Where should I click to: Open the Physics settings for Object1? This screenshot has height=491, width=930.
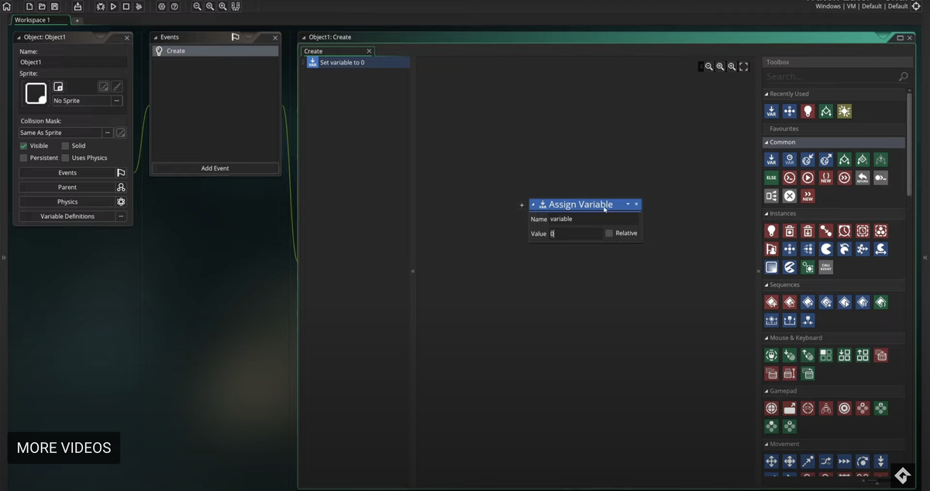(67, 201)
